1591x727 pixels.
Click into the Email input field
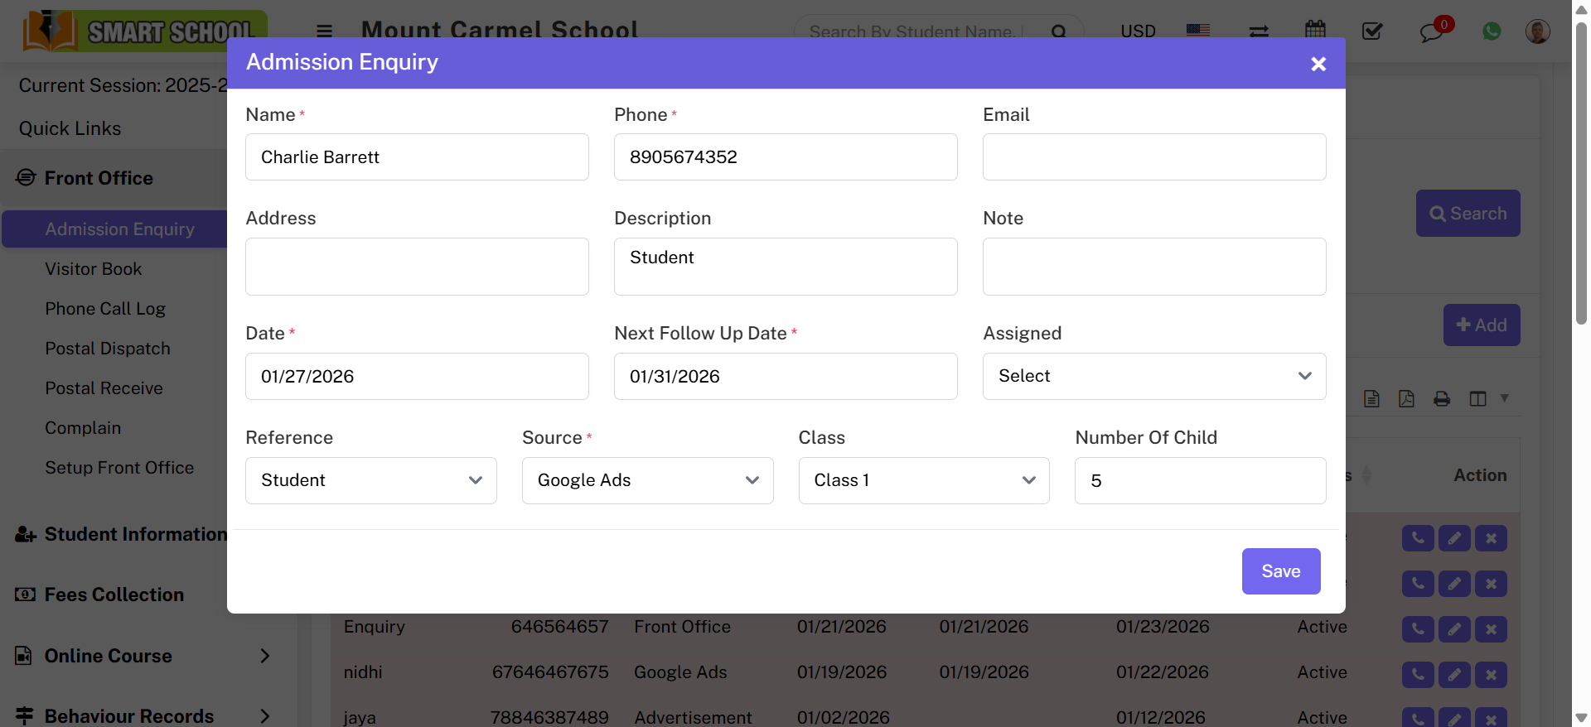tap(1153, 157)
